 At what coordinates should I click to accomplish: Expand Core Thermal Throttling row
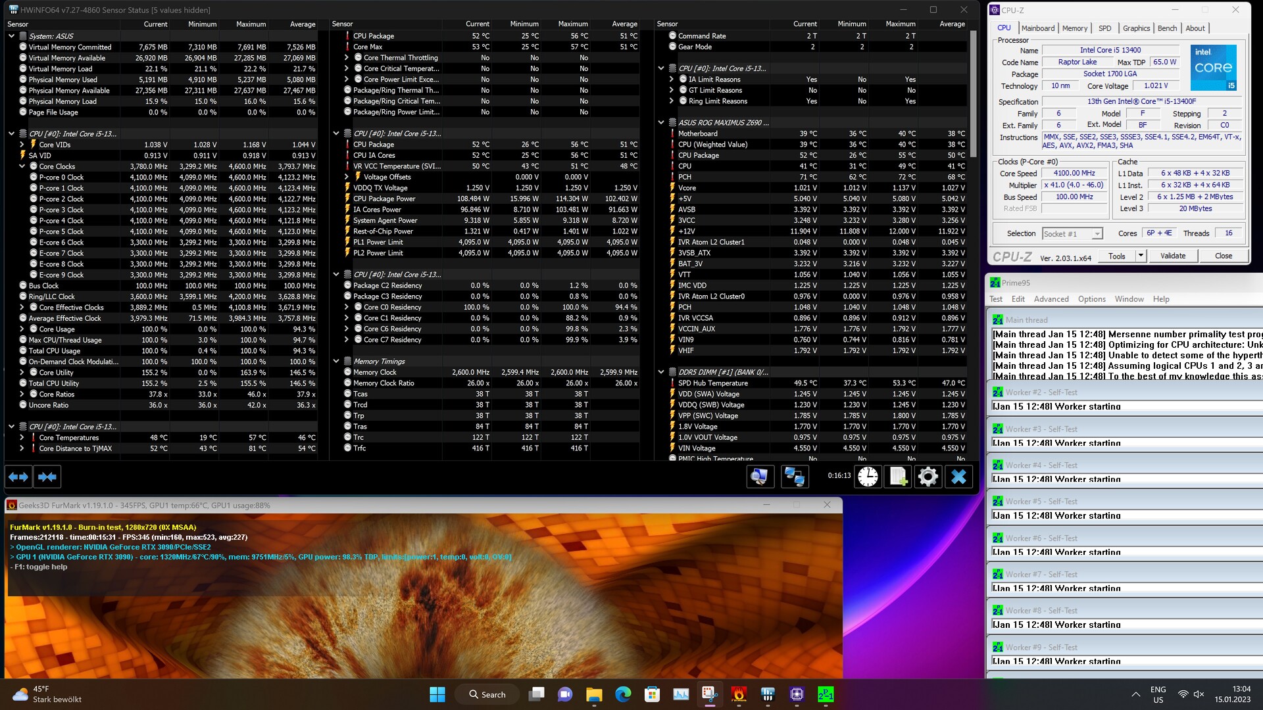347,58
